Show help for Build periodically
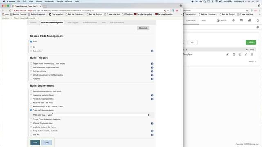 pyautogui.click(x=152, y=71)
